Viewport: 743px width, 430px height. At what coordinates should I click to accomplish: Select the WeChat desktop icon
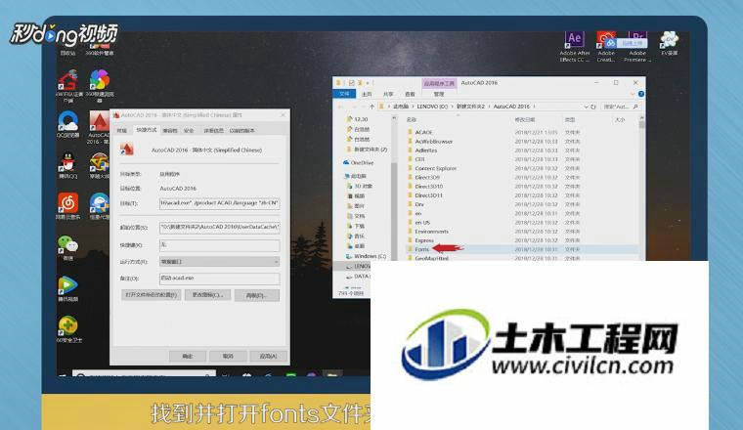tap(68, 247)
